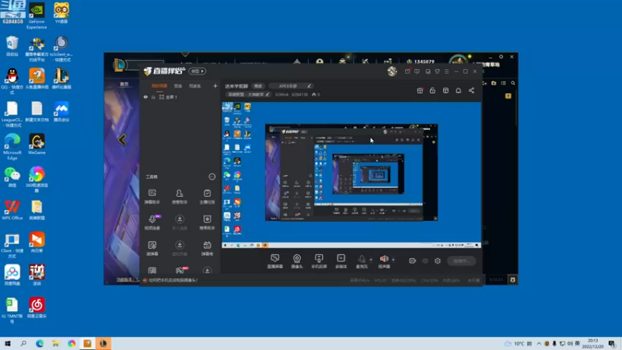Share the live room
The image size is (622, 350).
click(x=471, y=90)
